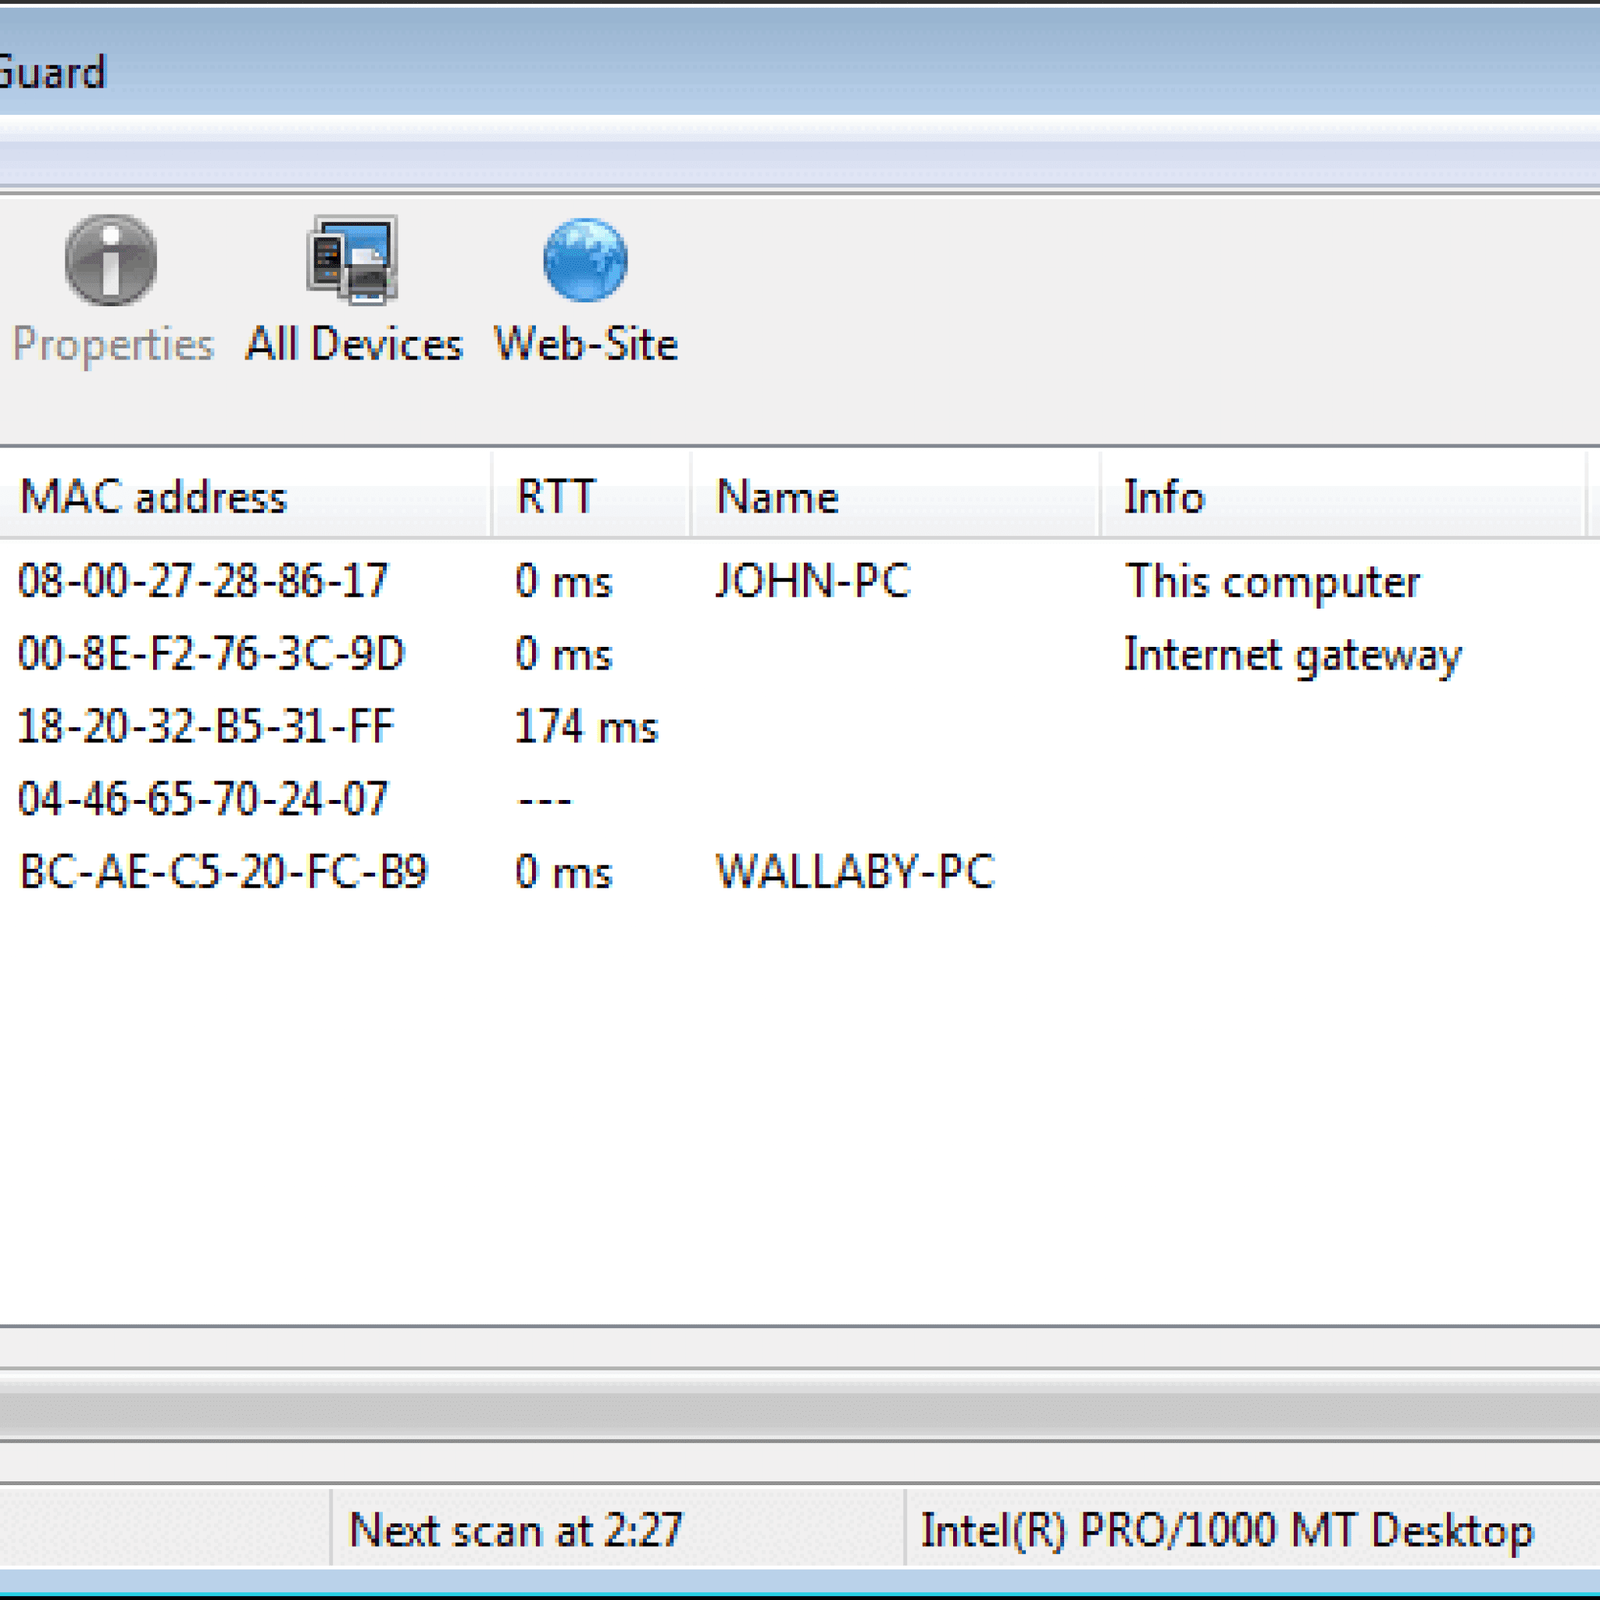Click the All Devices toolbar label
This screenshot has height=1600, width=1600.
[354, 344]
